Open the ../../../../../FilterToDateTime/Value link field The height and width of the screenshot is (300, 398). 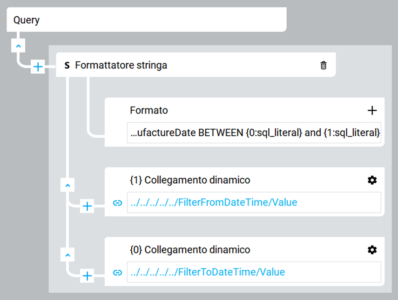tap(254, 272)
